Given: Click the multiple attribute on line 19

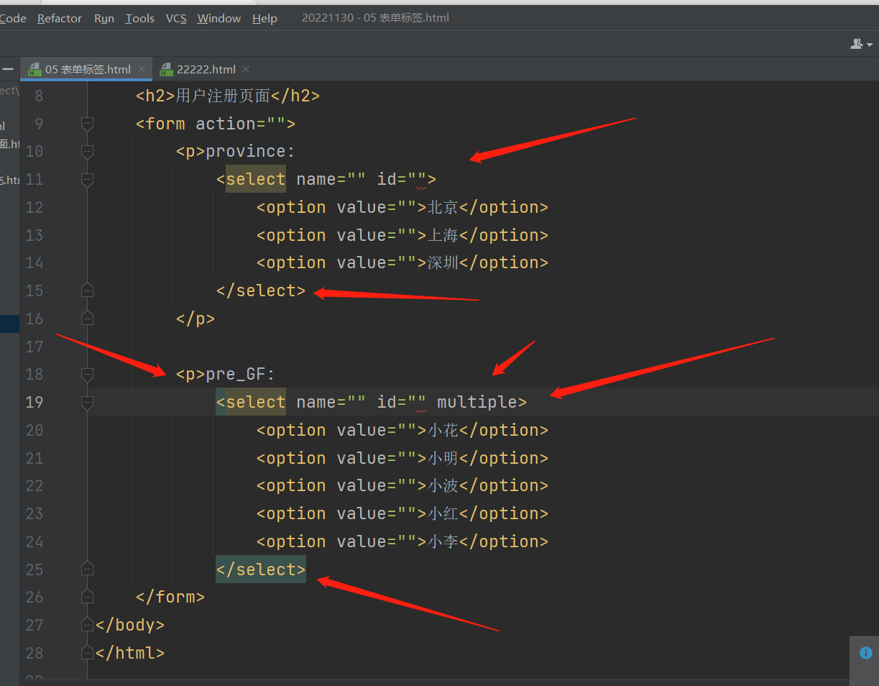Looking at the screenshot, I should pos(477,402).
